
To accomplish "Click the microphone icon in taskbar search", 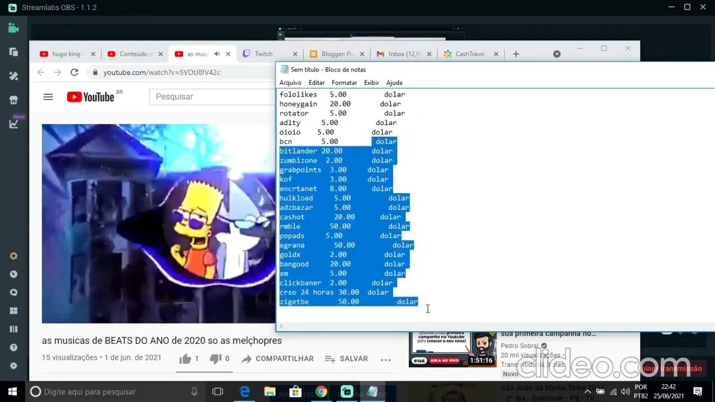I will point(194,391).
